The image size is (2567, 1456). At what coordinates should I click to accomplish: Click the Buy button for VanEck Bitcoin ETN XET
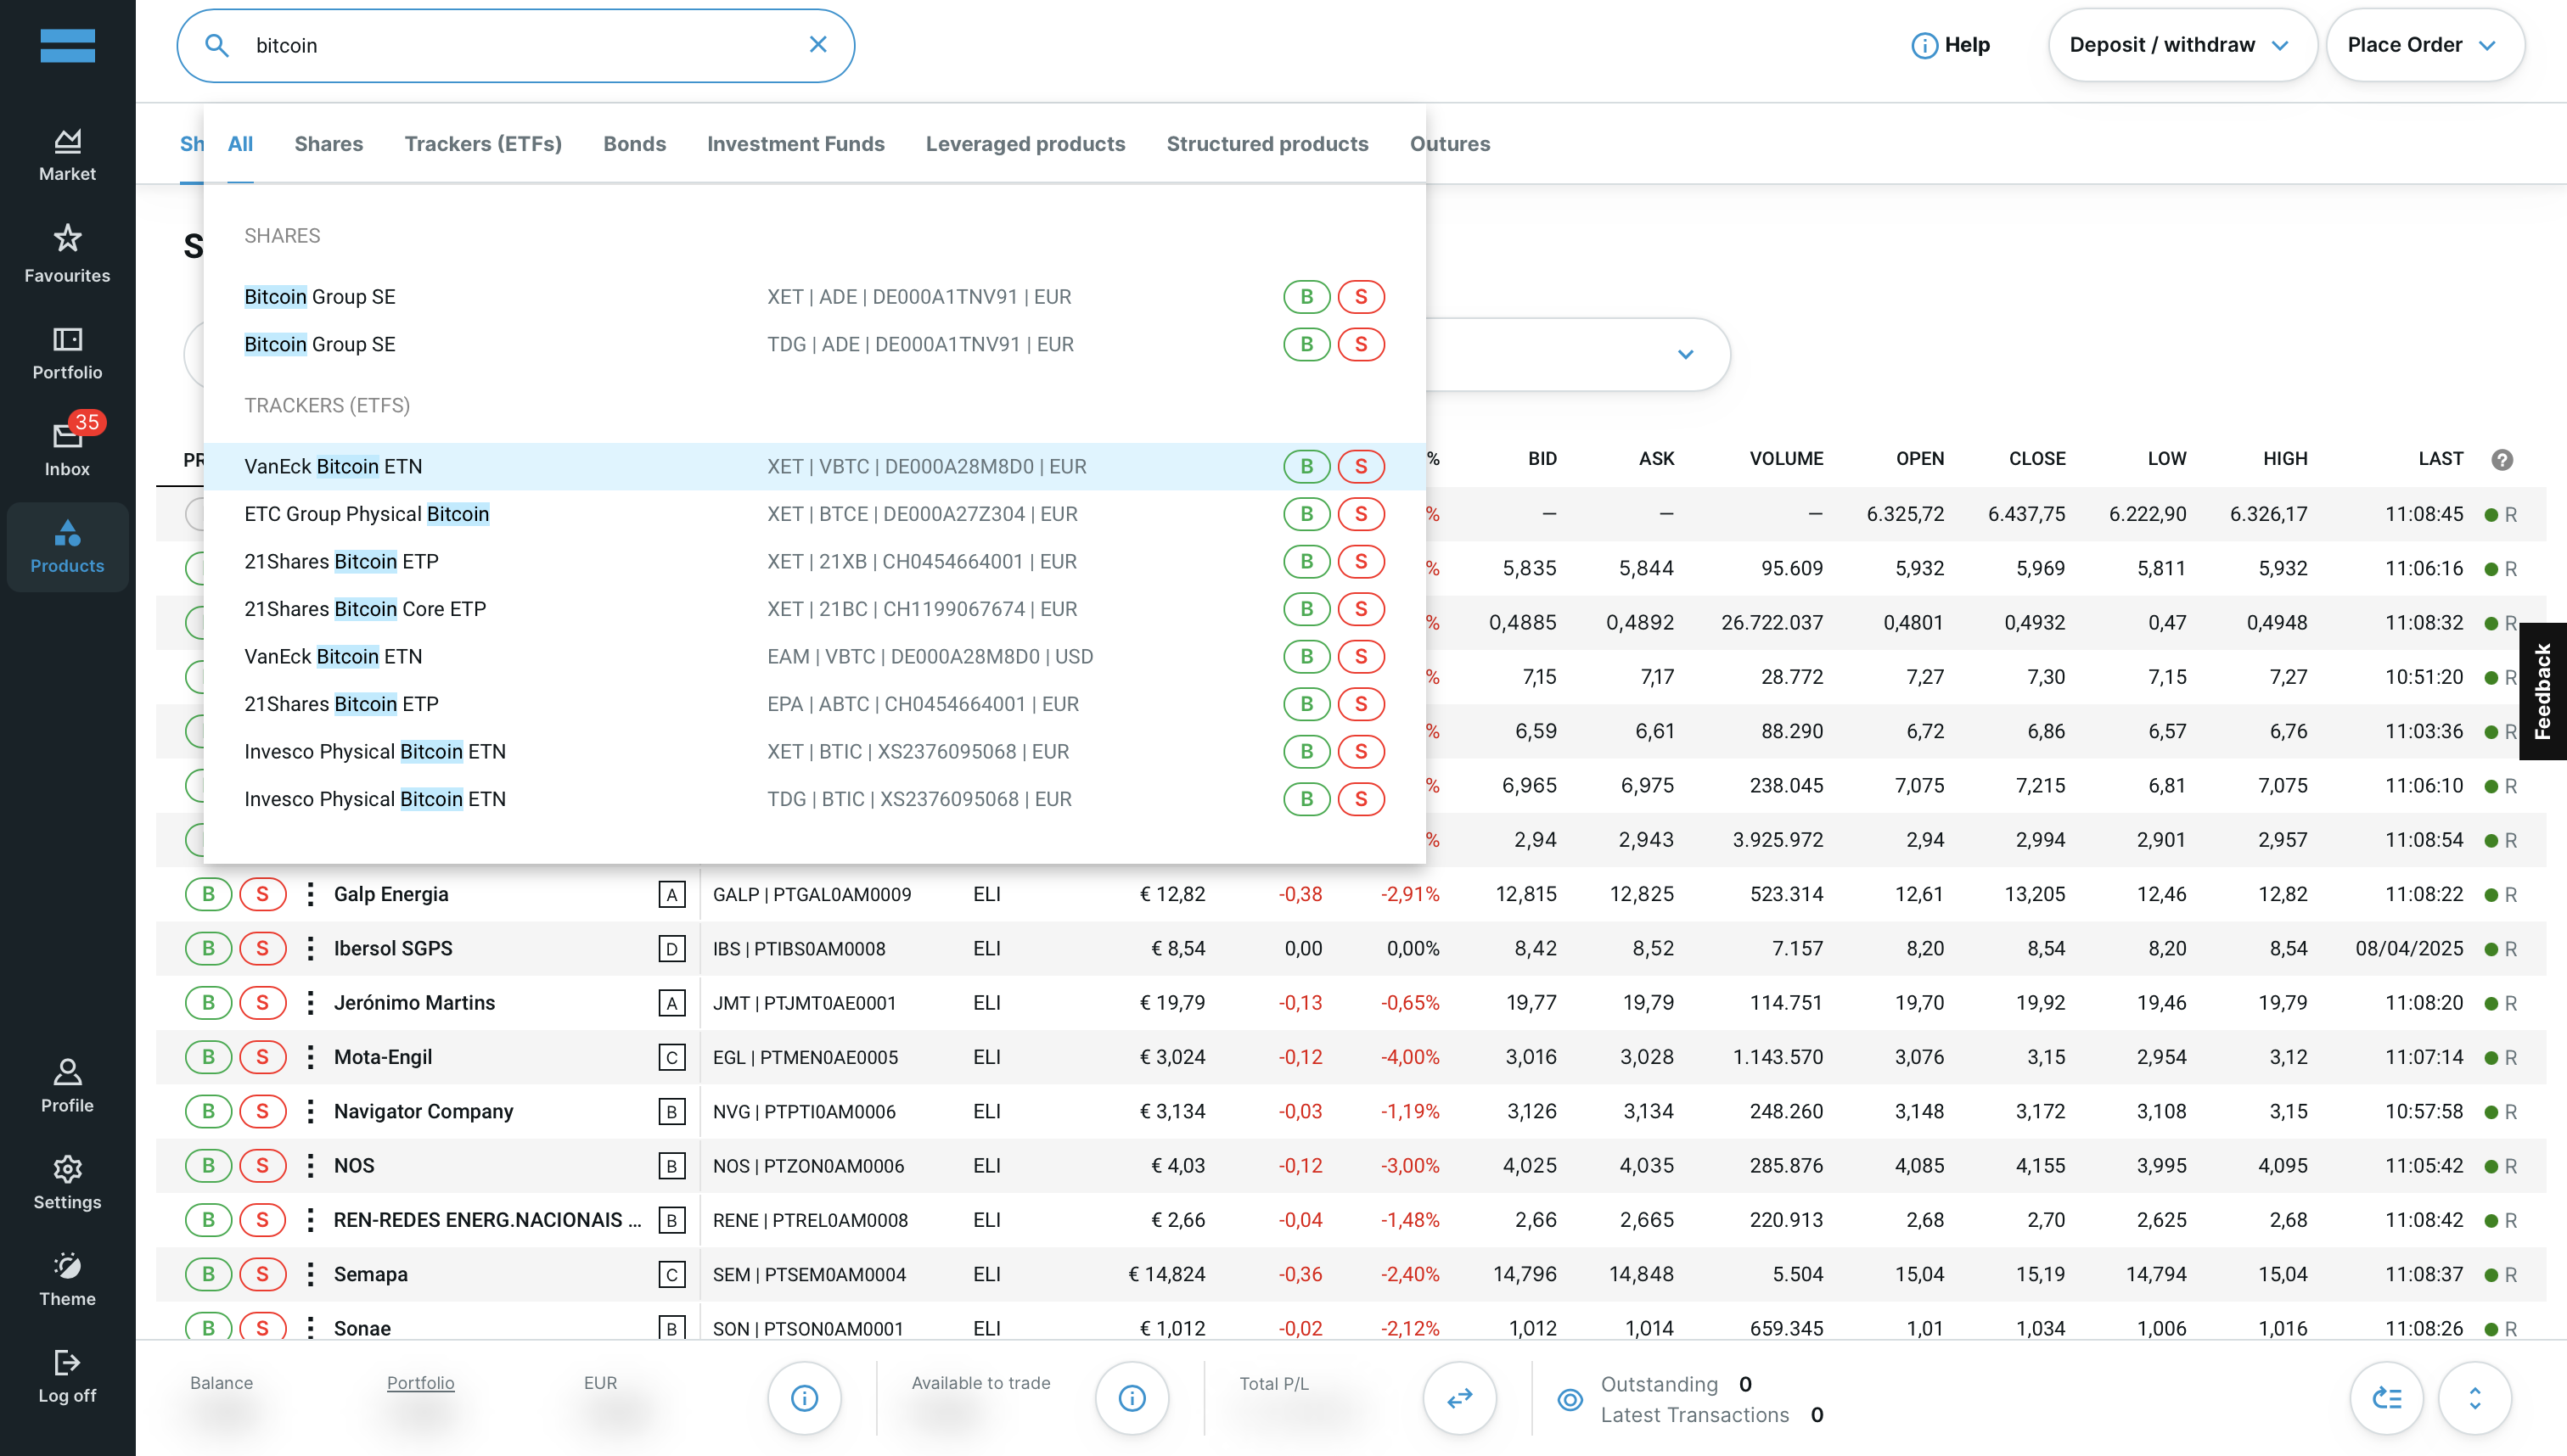pyautogui.click(x=1306, y=467)
